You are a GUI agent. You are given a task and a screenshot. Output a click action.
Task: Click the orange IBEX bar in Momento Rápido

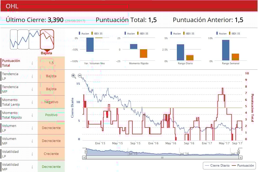click(x=144, y=53)
